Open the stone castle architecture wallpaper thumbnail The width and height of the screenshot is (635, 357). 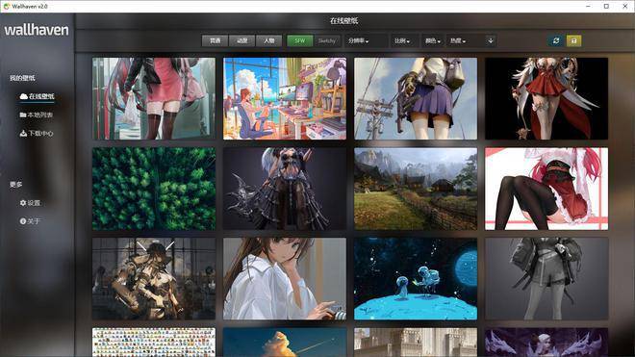pos(416,343)
